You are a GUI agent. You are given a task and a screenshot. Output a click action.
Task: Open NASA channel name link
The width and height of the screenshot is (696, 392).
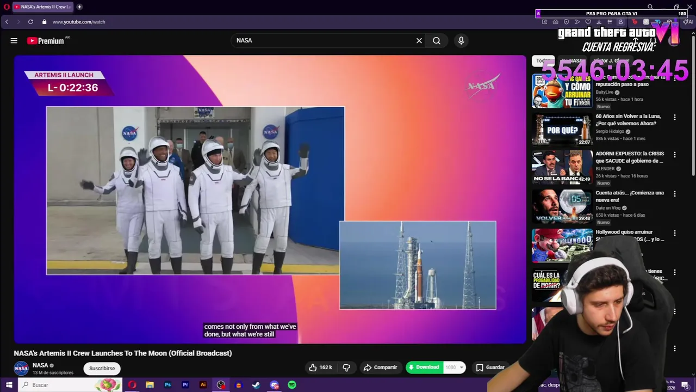pos(40,365)
